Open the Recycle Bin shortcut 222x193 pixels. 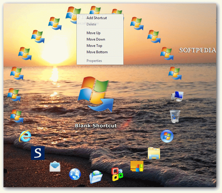175,116
